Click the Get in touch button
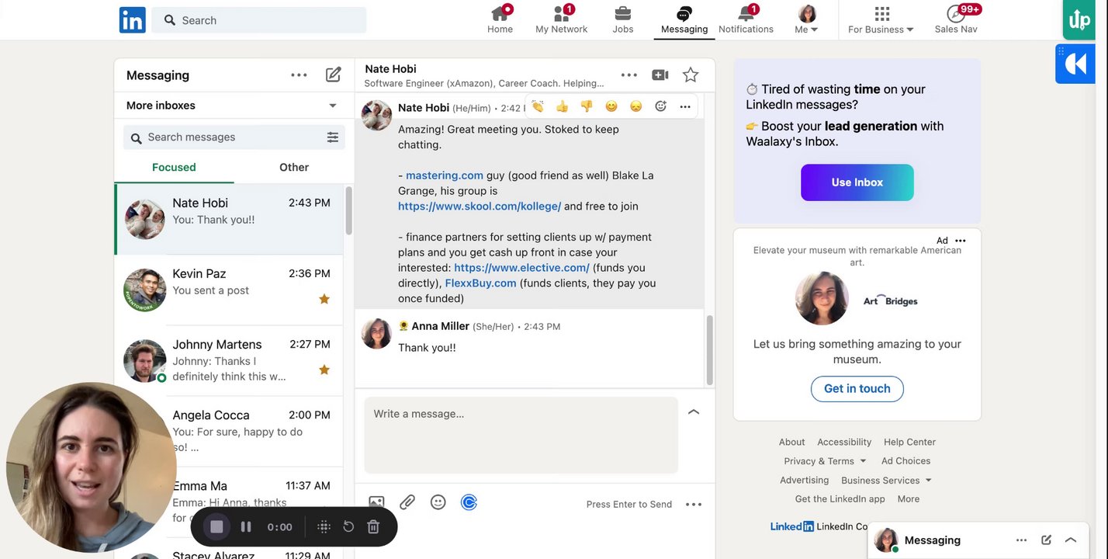The height and width of the screenshot is (559, 1108). pyautogui.click(x=857, y=389)
